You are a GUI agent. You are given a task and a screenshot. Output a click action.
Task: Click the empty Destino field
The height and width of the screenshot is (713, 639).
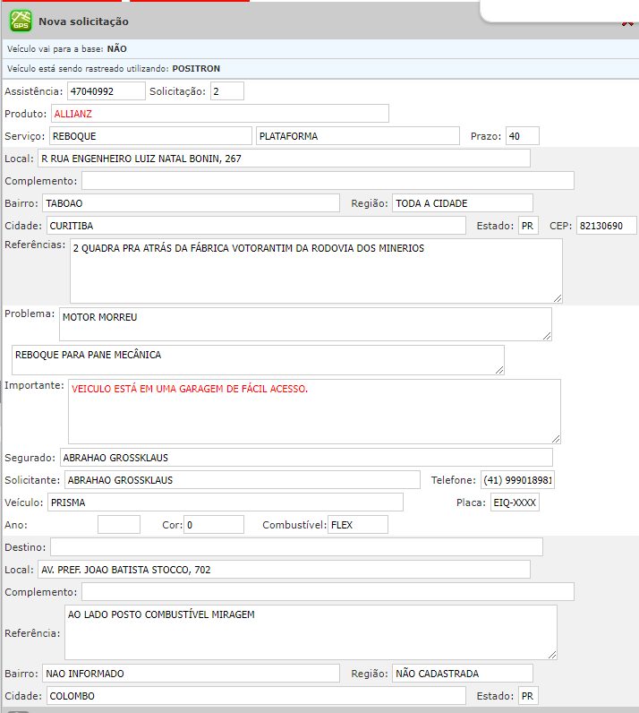coord(295,547)
